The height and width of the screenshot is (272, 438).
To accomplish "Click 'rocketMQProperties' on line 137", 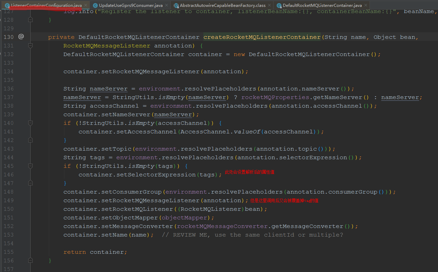I will tap(275, 97).
